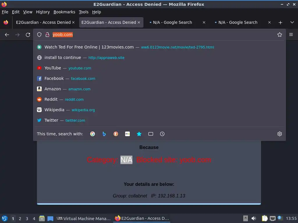Viewport: 298px width, 223px height.
Task: Choose the Amazon suggestion
Action: [x=159, y=89]
